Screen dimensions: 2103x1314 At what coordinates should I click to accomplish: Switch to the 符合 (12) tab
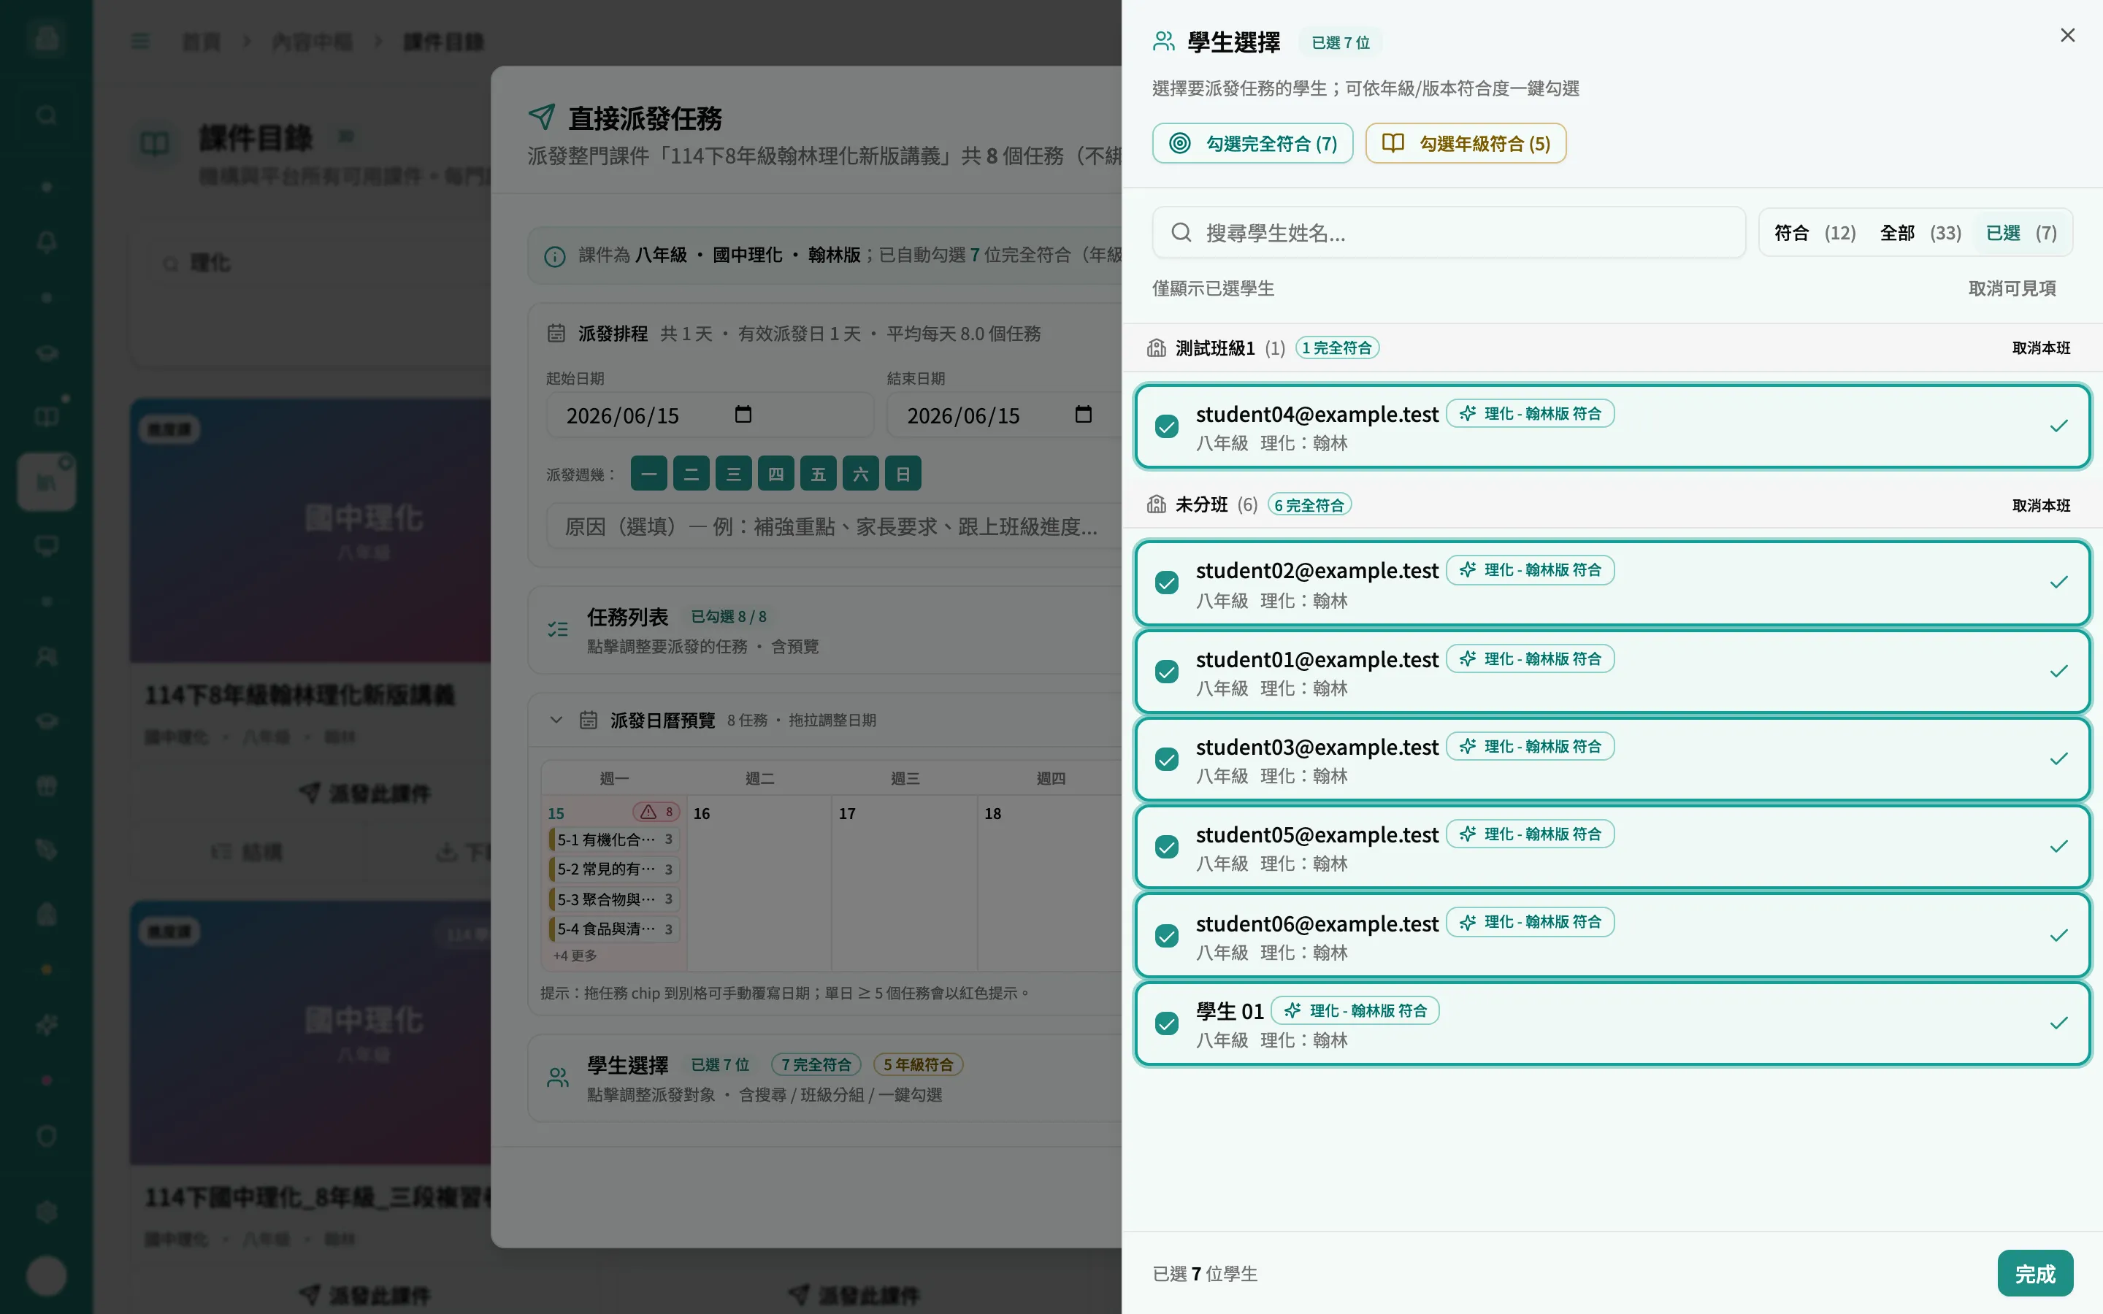click(1814, 233)
